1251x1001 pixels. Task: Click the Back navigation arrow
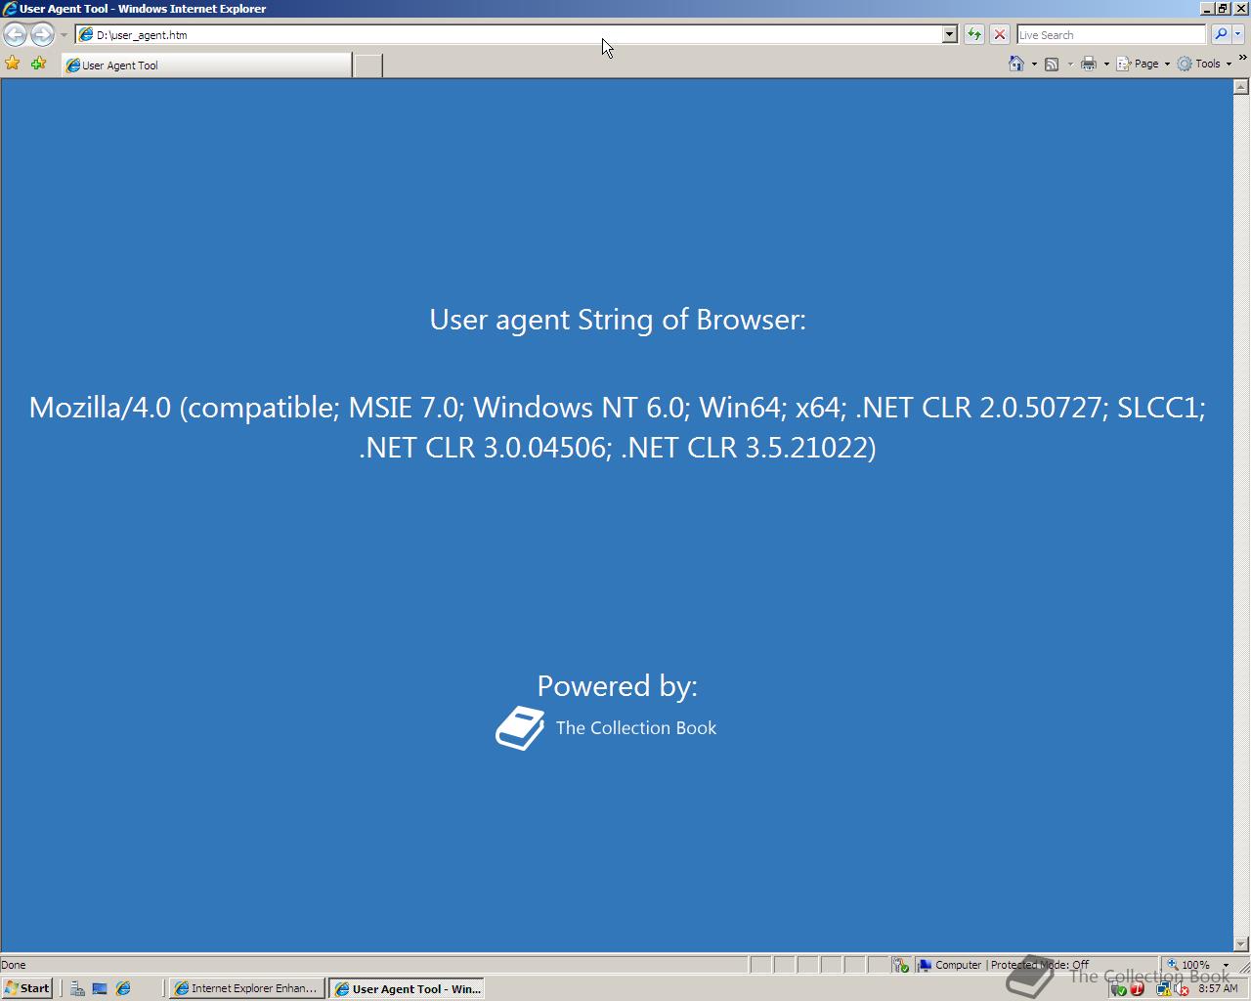coord(15,35)
